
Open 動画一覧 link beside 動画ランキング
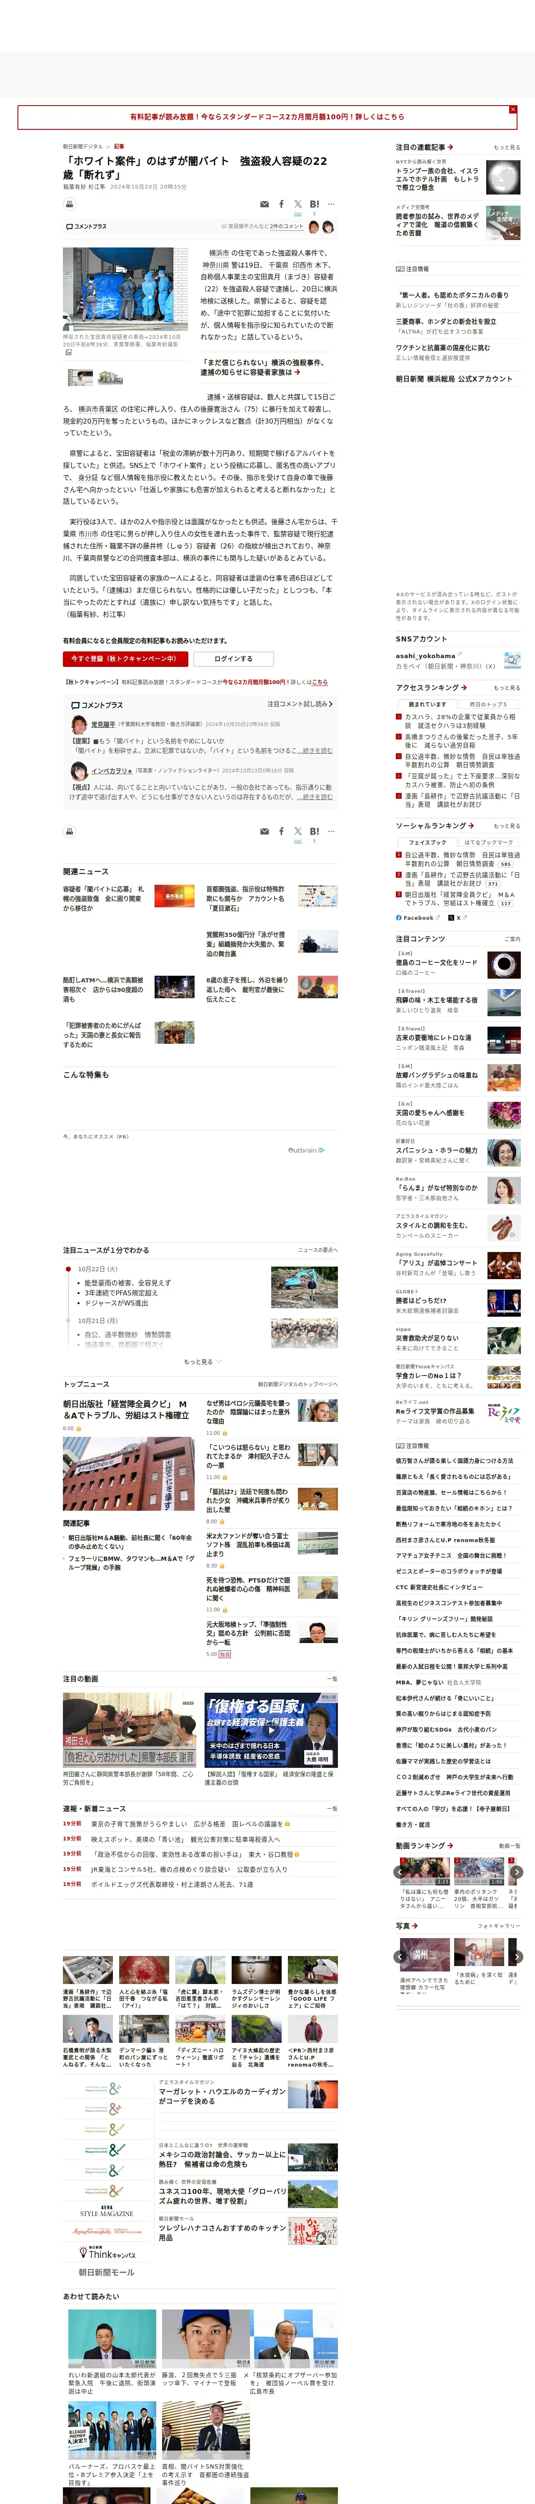pyautogui.click(x=509, y=1845)
